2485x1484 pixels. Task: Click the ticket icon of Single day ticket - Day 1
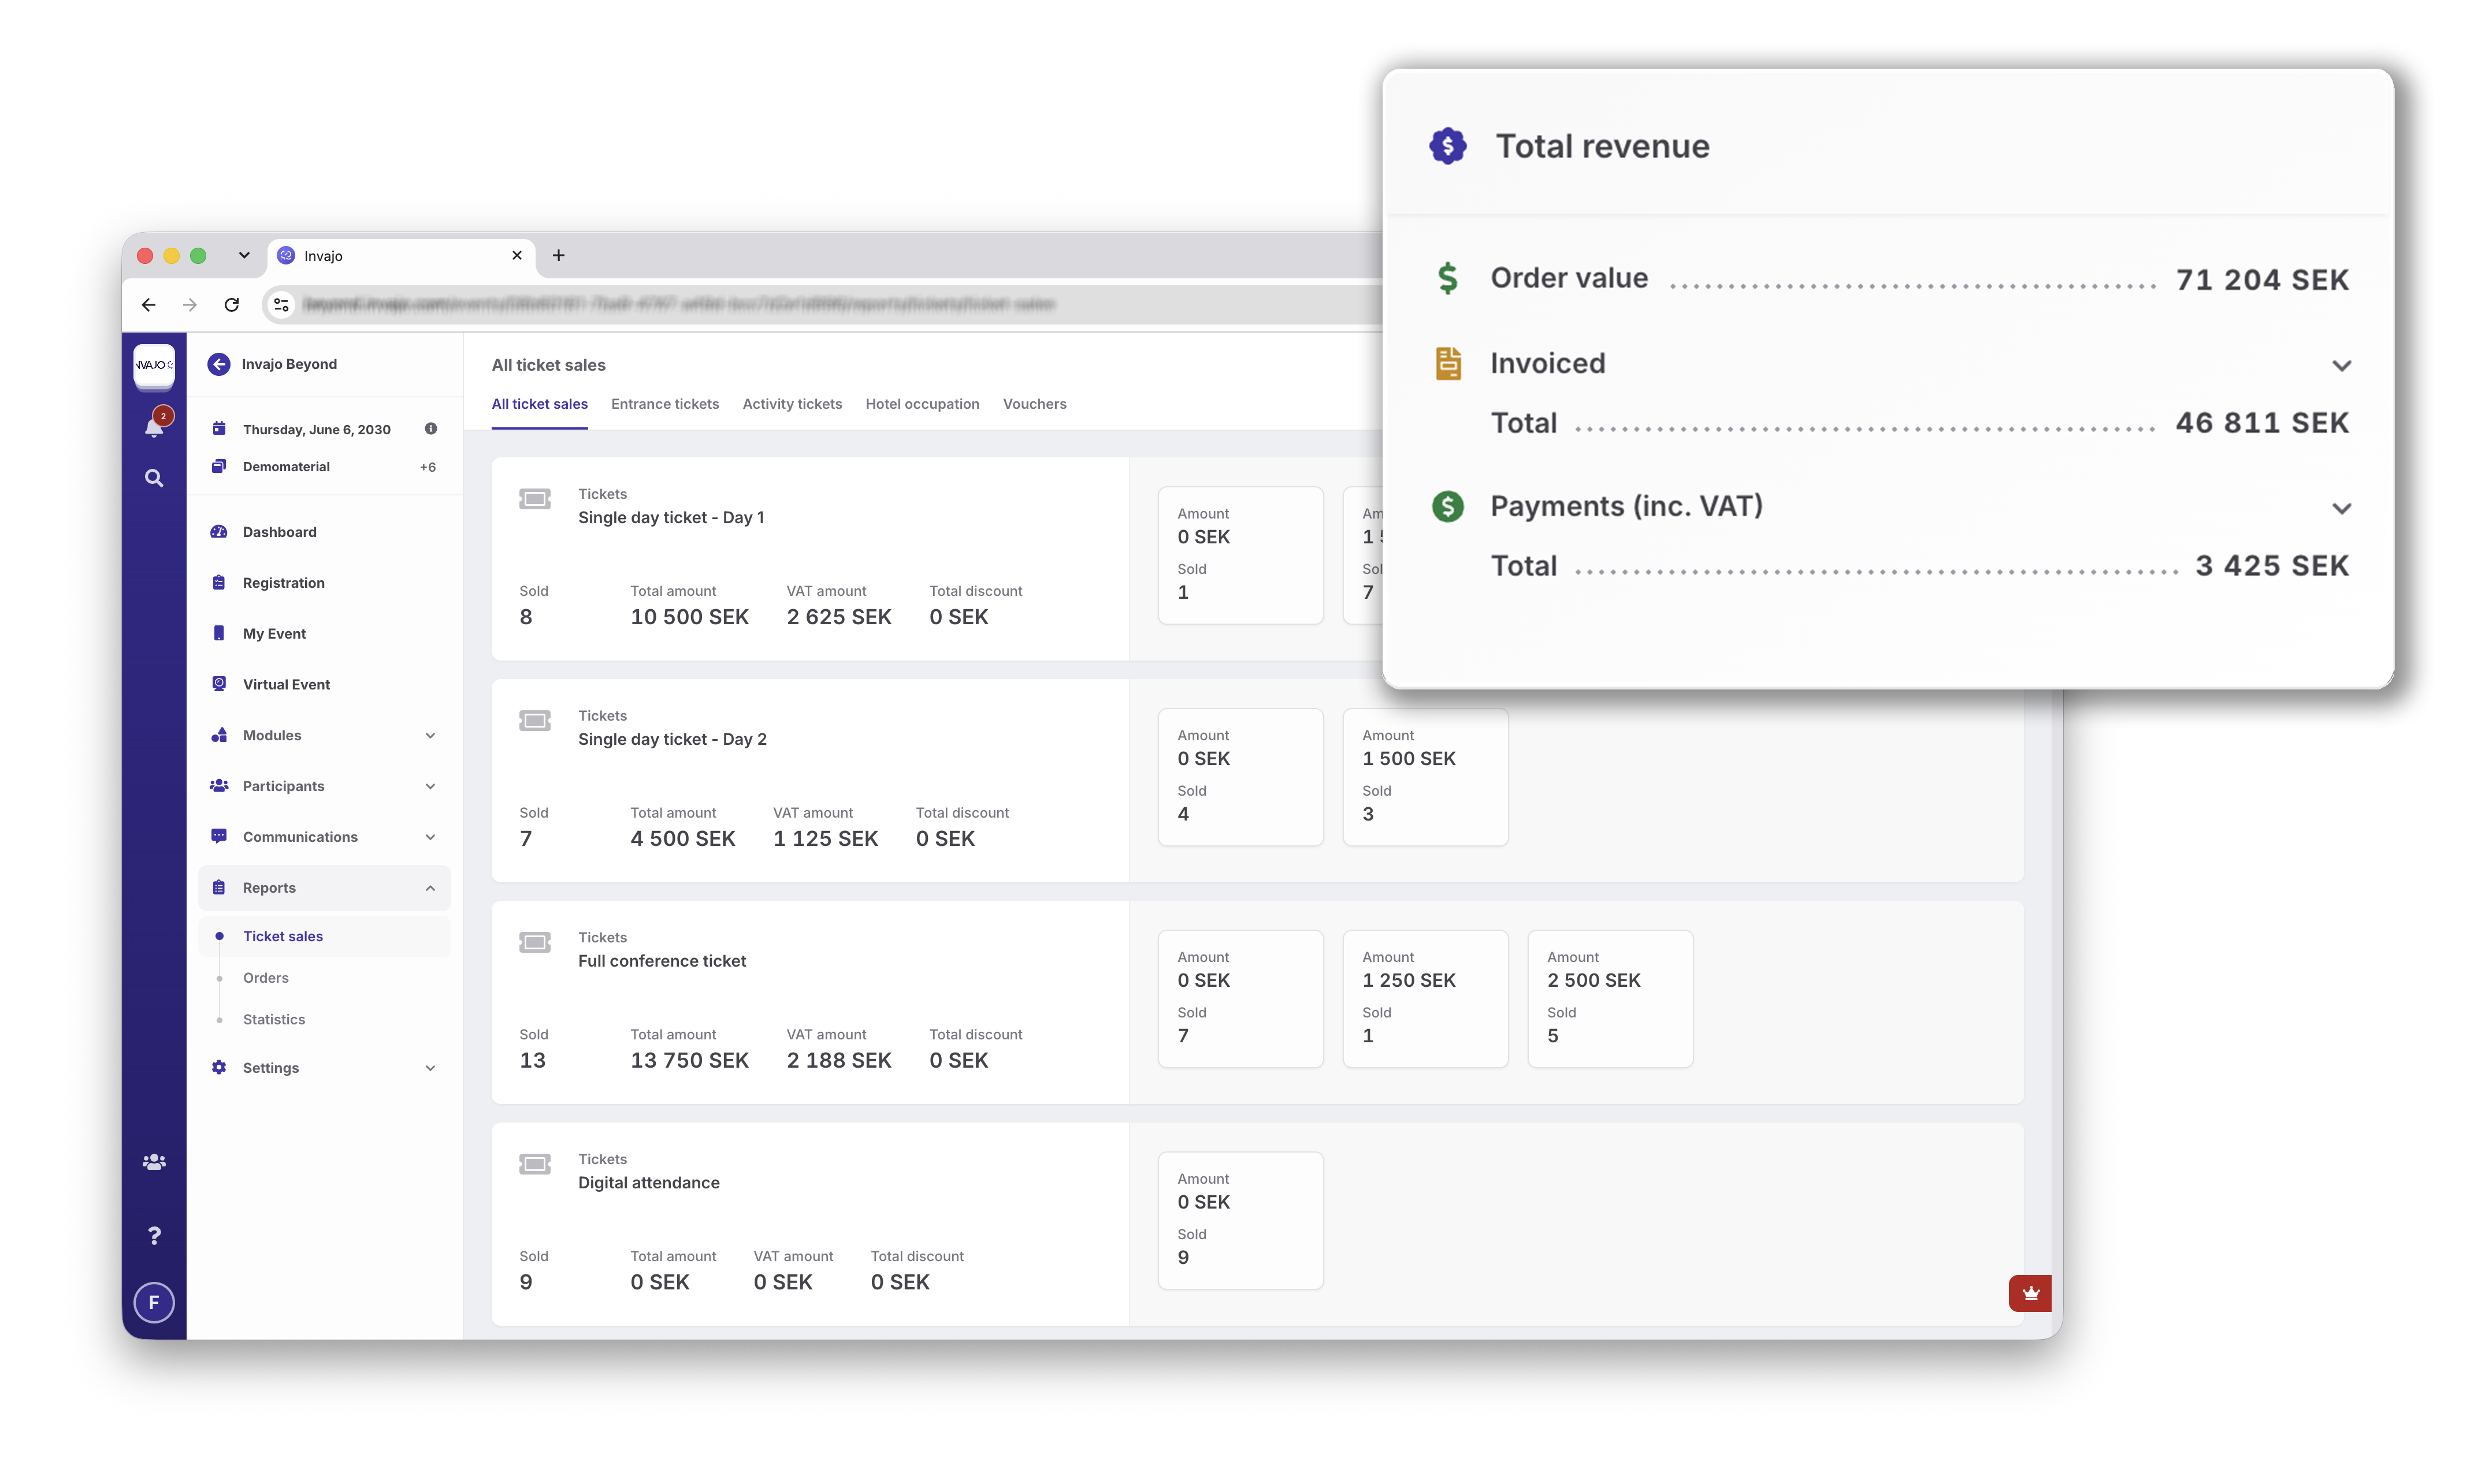point(535,499)
